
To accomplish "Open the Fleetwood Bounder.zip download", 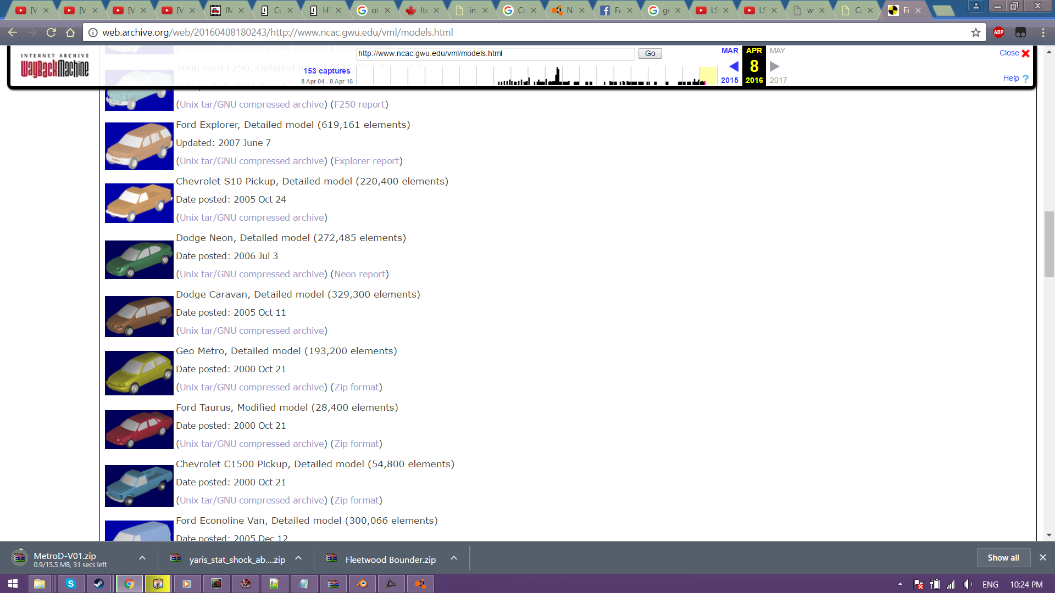I will [x=390, y=560].
